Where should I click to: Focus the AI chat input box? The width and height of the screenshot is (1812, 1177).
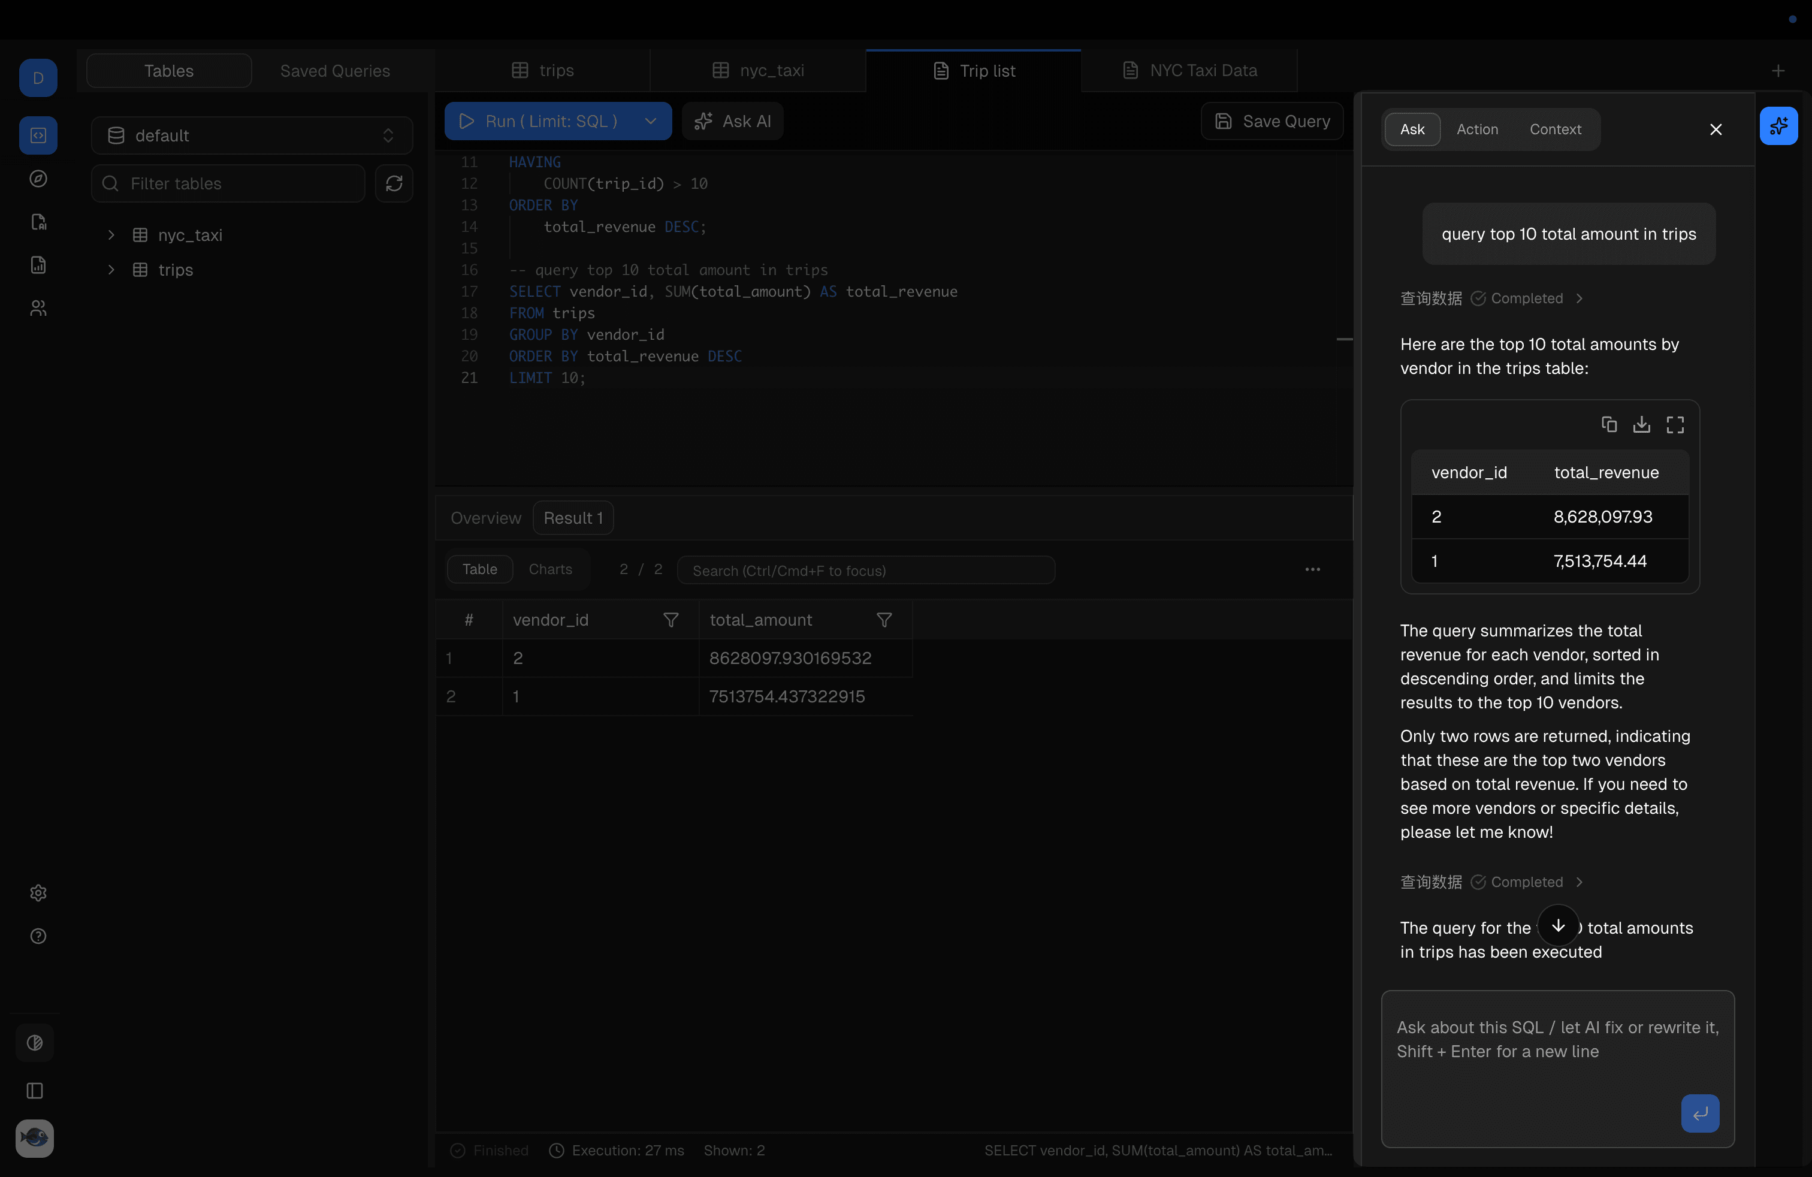tap(1558, 1069)
